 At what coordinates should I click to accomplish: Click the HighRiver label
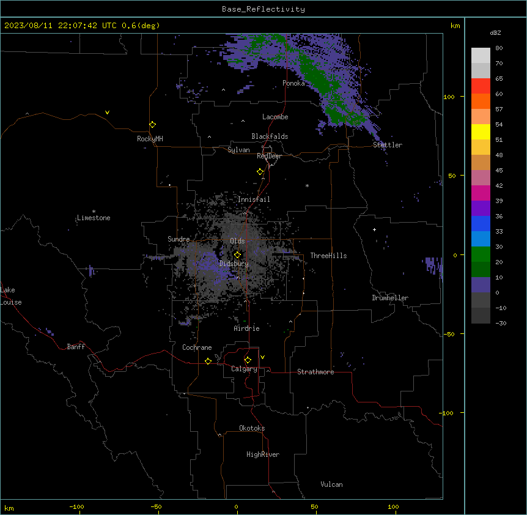pos(263,454)
